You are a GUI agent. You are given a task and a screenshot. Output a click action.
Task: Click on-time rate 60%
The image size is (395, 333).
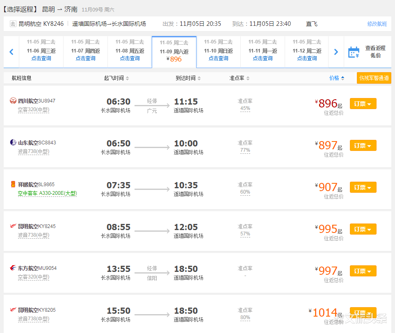tap(245, 192)
